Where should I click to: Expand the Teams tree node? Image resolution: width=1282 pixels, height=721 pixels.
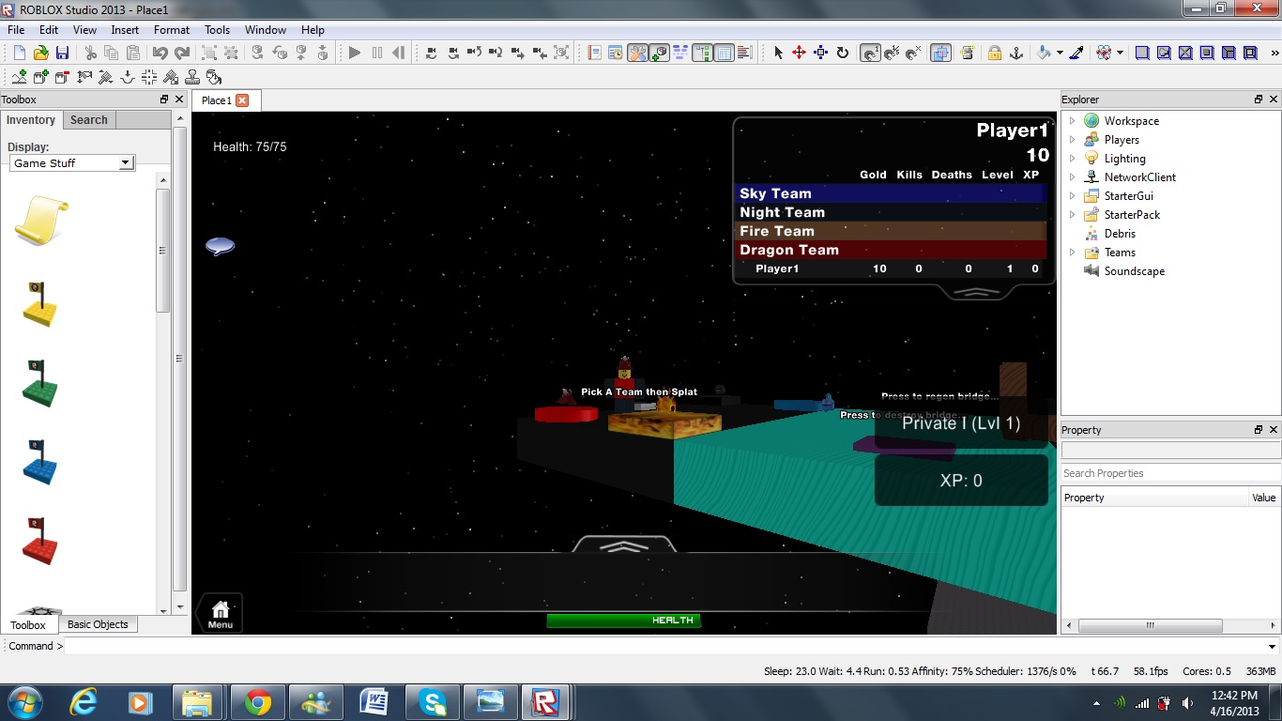point(1072,253)
